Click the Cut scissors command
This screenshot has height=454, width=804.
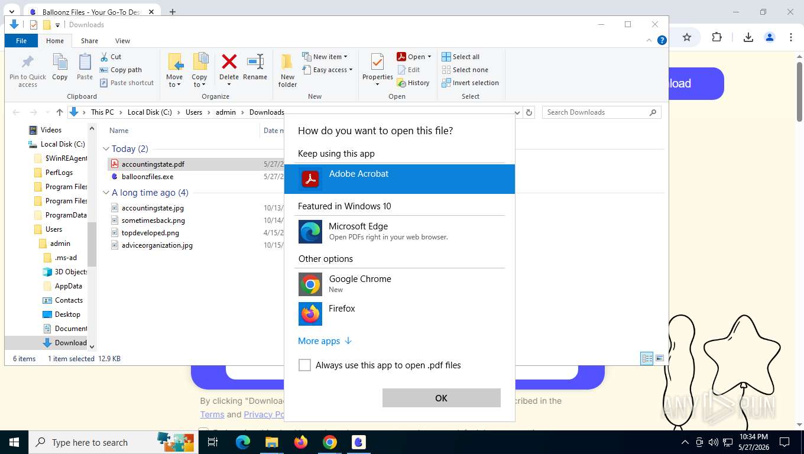[x=111, y=57]
